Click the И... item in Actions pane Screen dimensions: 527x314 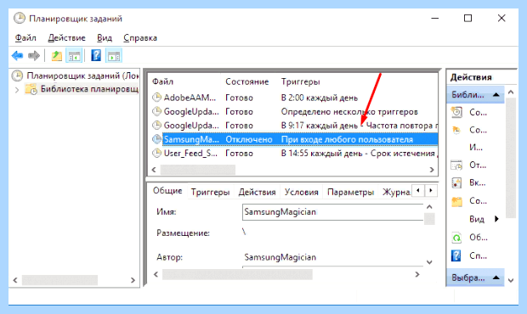point(476,148)
